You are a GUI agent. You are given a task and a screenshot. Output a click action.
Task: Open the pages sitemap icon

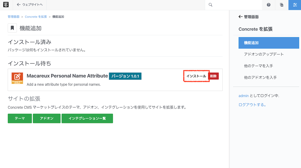click(282, 5)
